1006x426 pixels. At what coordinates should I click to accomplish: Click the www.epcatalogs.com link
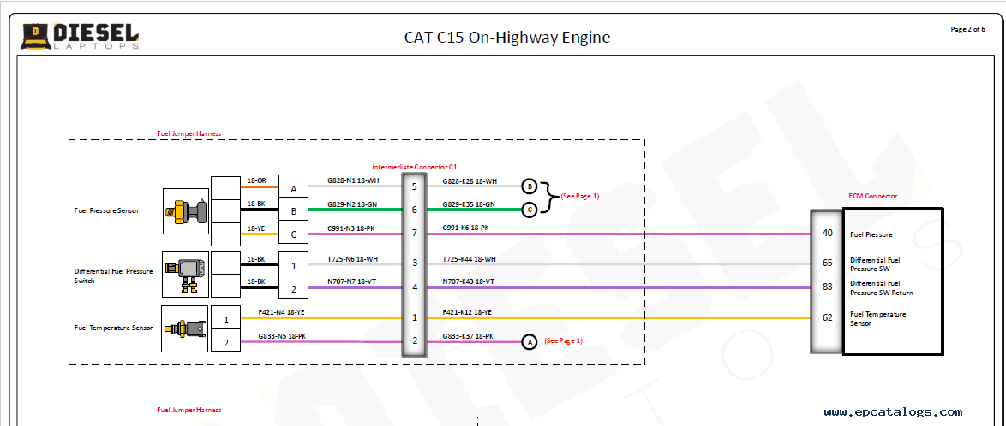click(893, 412)
